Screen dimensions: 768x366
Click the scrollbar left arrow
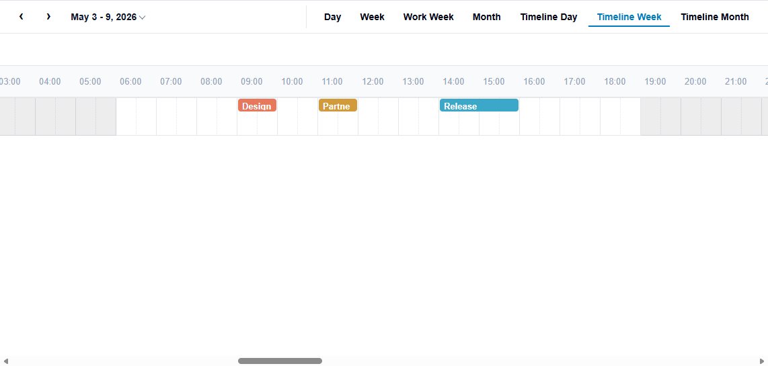click(x=5, y=361)
